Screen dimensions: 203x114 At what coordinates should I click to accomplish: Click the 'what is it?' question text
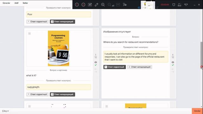[x=31, y=75]
